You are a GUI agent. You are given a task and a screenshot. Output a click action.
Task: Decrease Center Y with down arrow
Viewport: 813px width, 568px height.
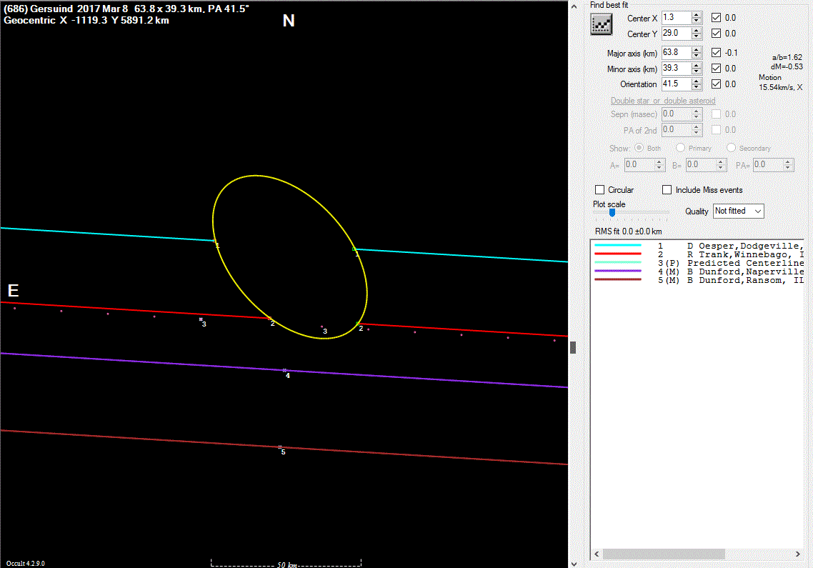point(697,36)
